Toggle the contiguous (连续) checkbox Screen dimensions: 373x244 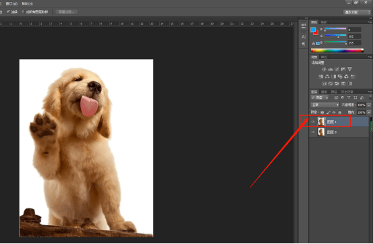pyautogui.click(x=8, y=11)
